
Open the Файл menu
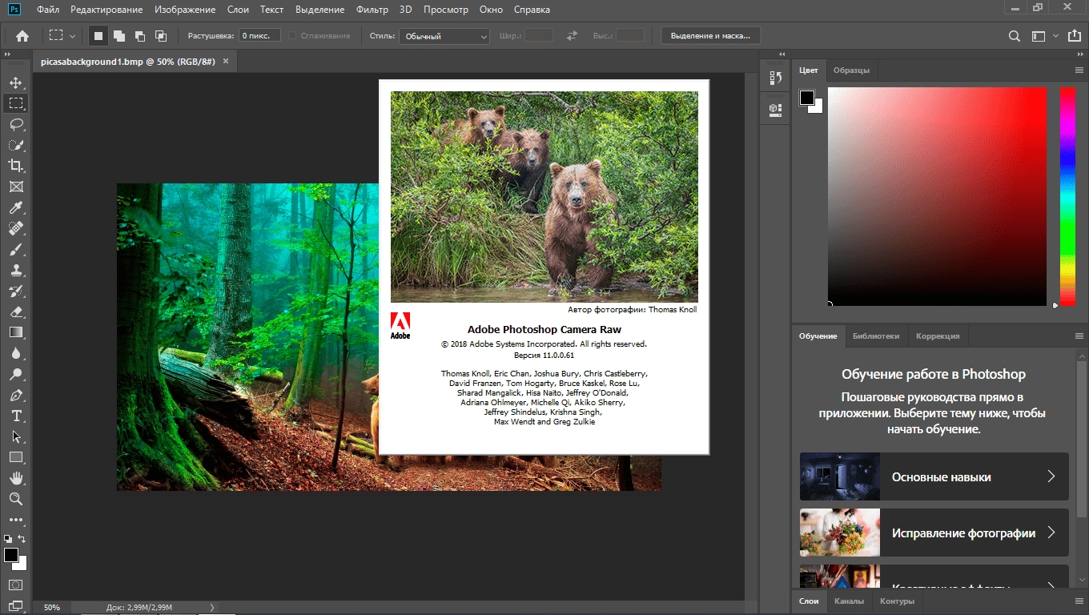47,10
